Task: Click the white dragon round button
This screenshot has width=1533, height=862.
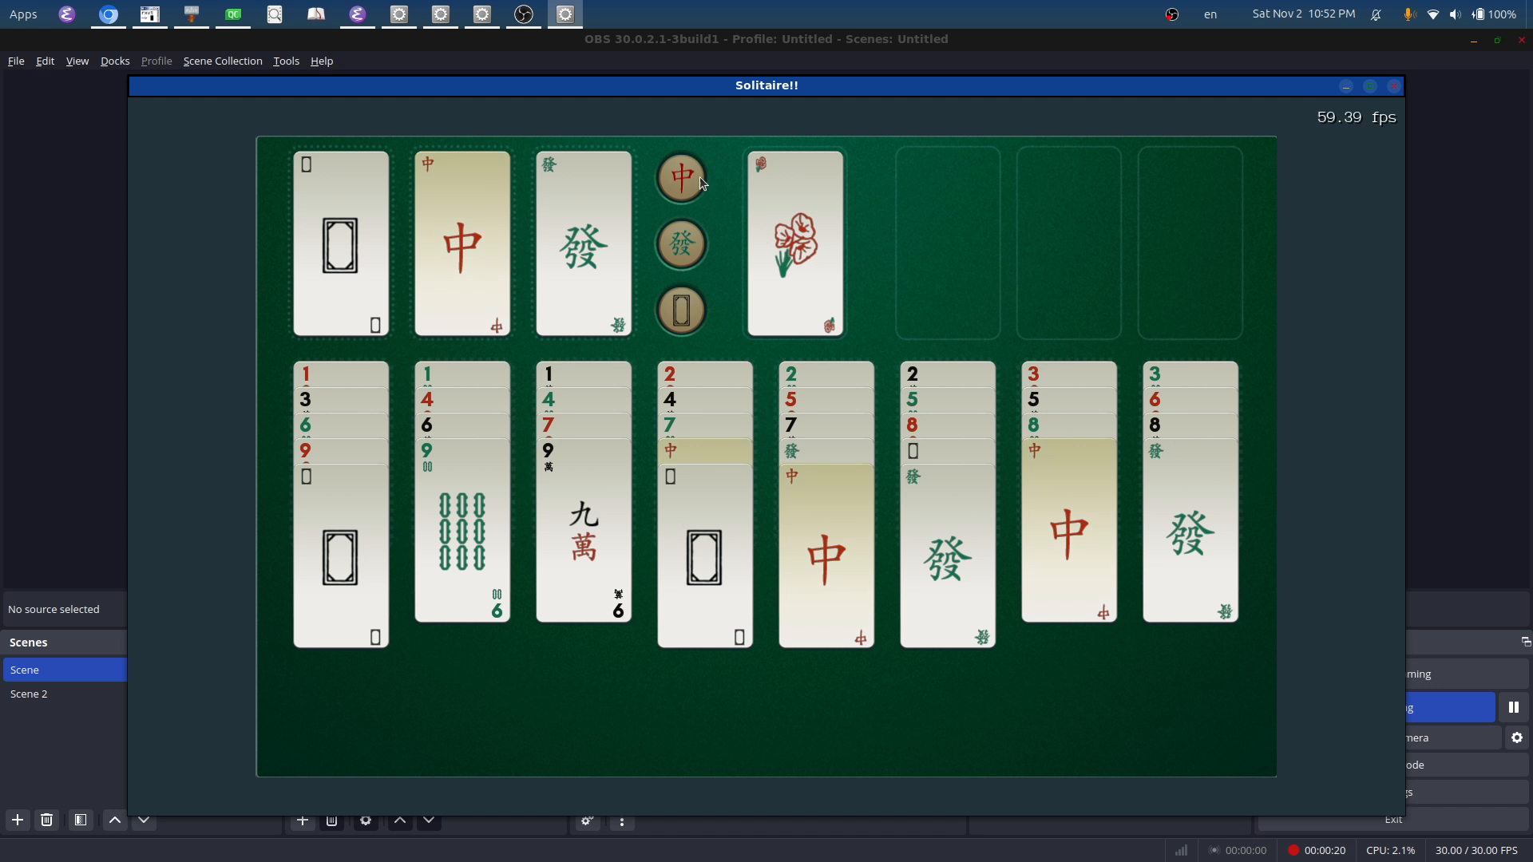Action: coord(681,310)
